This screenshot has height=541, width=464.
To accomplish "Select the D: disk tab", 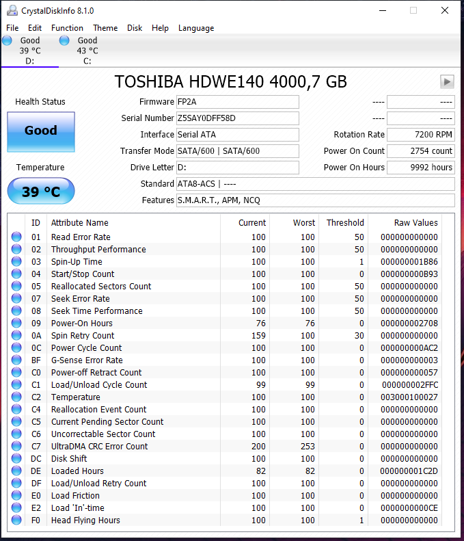I will [x=30, y=51].
